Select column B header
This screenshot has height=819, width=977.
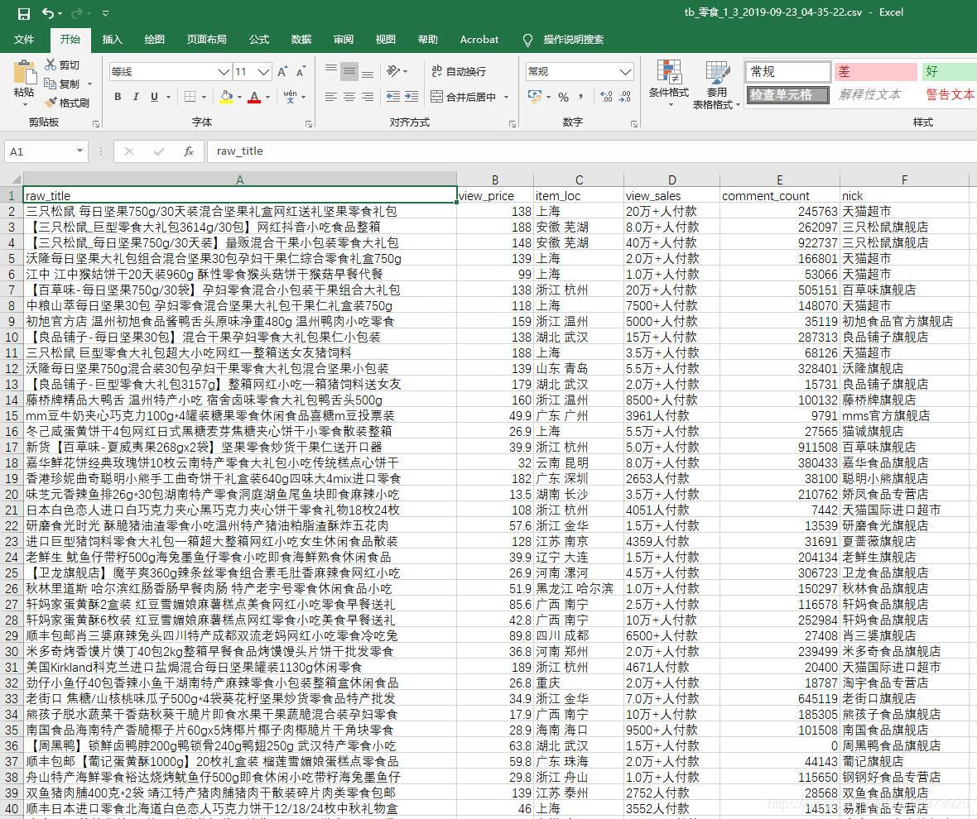pyautogui.click(x=495, y=180)
